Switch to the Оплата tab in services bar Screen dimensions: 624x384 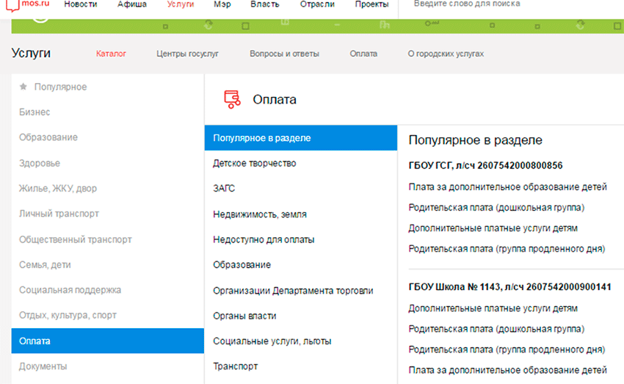pos(363,54)
